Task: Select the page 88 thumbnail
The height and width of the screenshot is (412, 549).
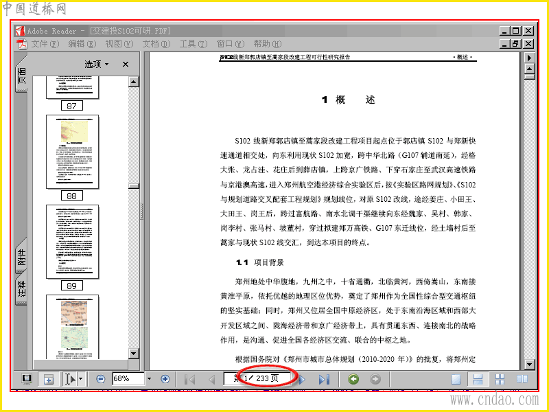Action: (x=73, y=152)
